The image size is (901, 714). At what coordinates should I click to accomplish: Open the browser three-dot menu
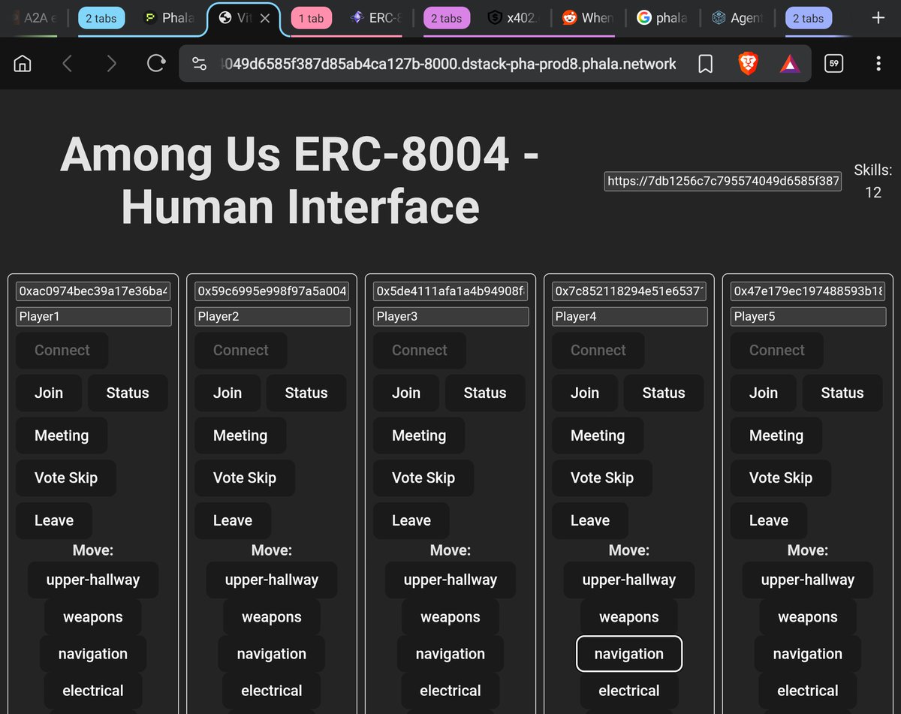(878, 64)
